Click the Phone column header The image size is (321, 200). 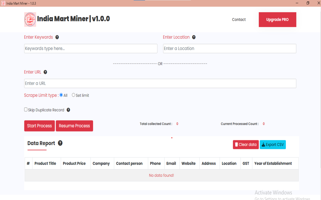[x=156, y=163]
